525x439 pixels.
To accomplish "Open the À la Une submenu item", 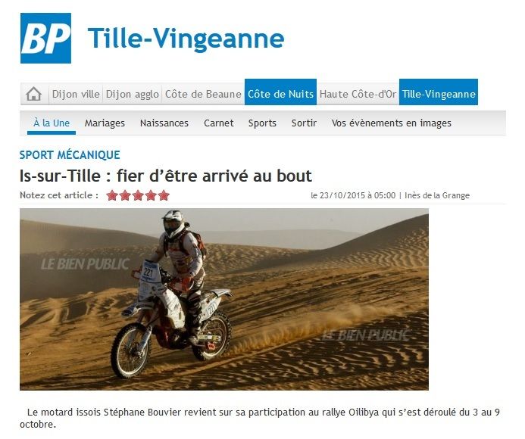I will pos(52,123).
